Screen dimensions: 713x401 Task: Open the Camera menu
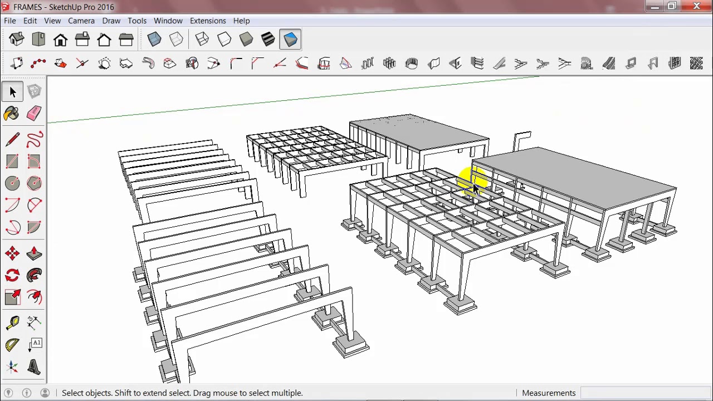tap(81, 21)
